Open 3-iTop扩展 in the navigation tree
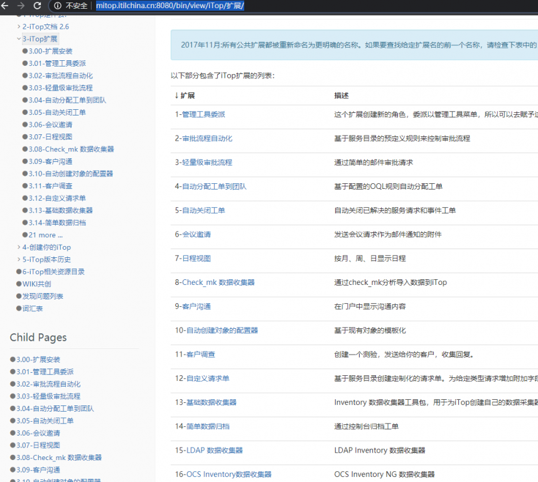This screenshot has height=482, width=538. 40,39
